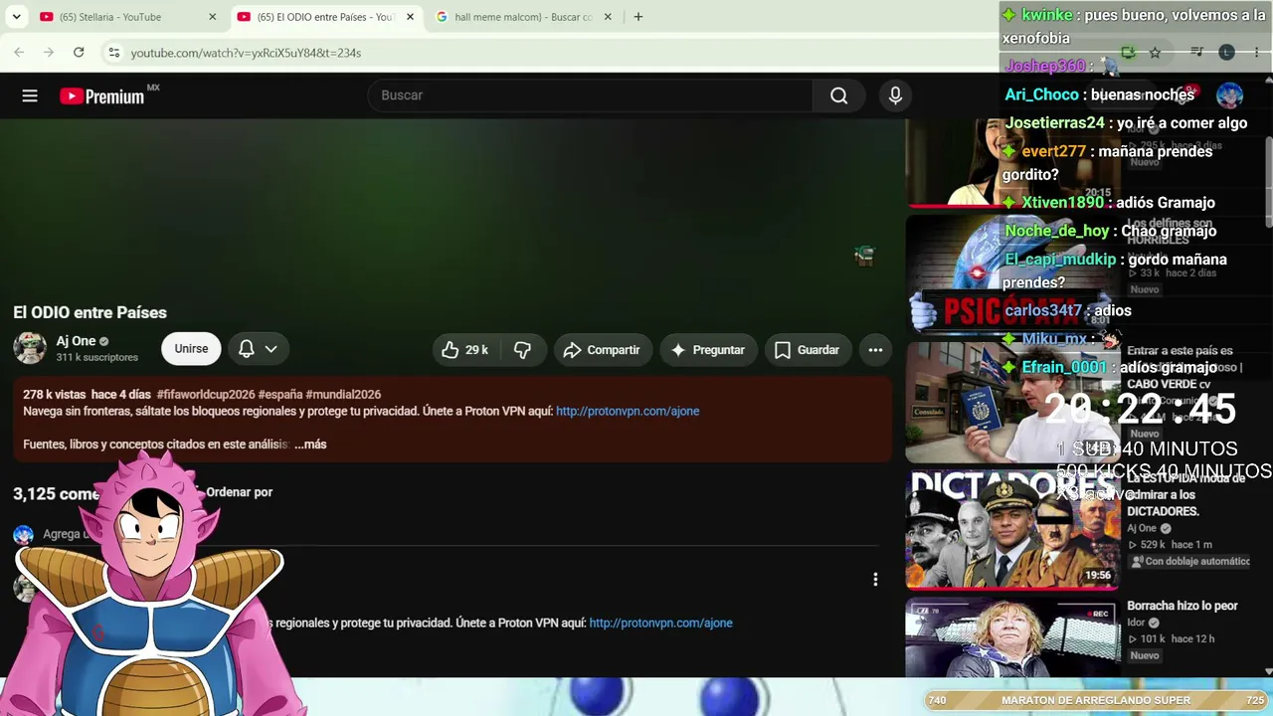
Task: Click the Preguntar button
Action: pos(708,350)
